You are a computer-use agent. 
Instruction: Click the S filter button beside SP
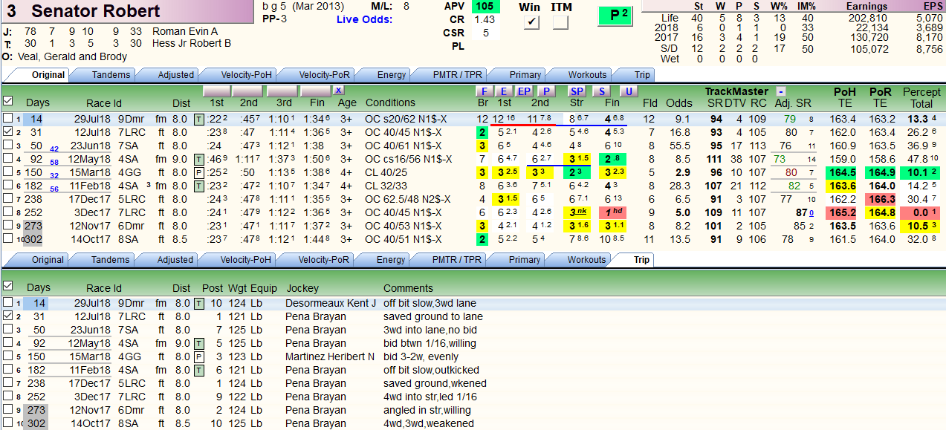point(601,91)
